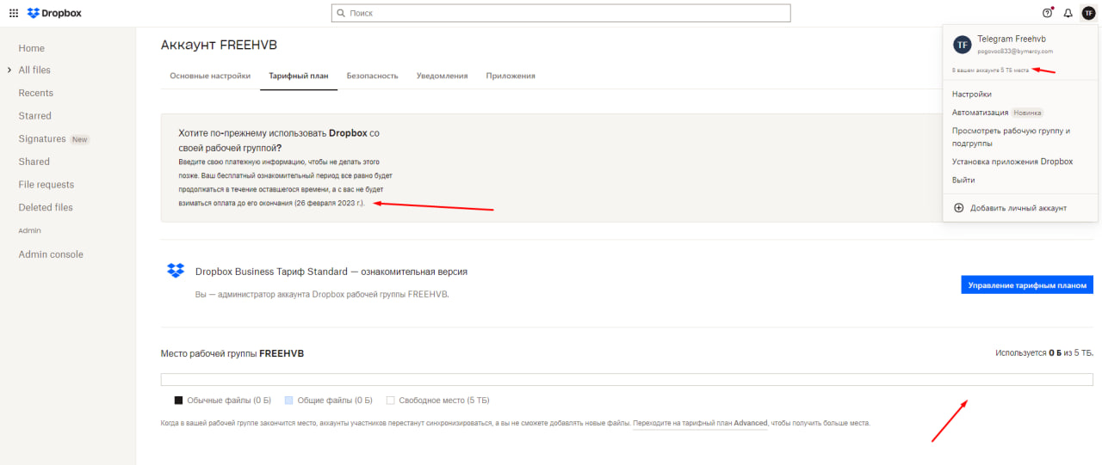Open Admin console in sidebar

pos(51,254)
